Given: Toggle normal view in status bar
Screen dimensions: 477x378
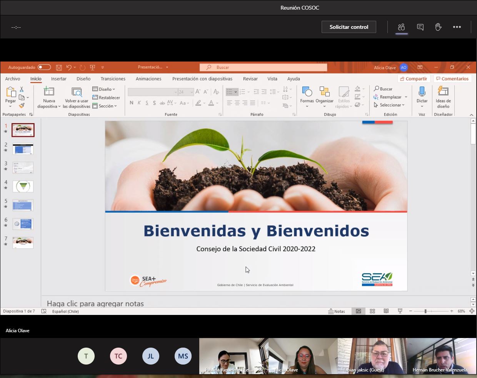Looking at the screenshot, I should 358,311.
